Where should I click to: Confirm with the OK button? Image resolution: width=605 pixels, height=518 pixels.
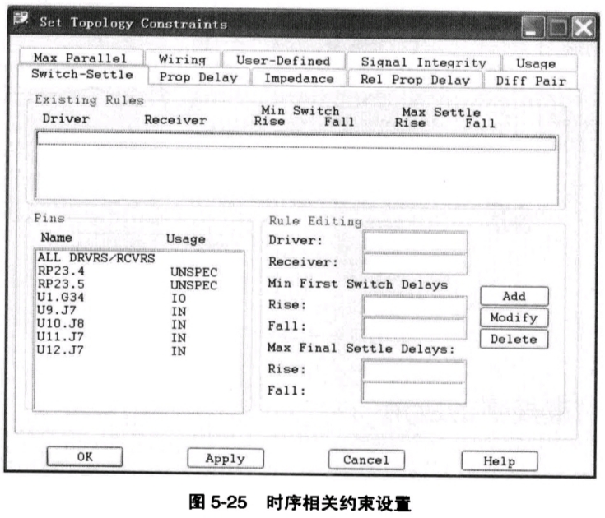pyautogui.click(x=85, y=456)
